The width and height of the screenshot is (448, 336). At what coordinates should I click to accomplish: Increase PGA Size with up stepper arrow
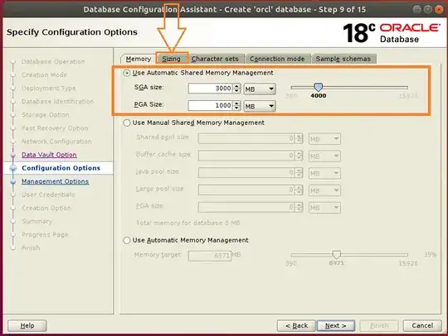coord(236,103)
